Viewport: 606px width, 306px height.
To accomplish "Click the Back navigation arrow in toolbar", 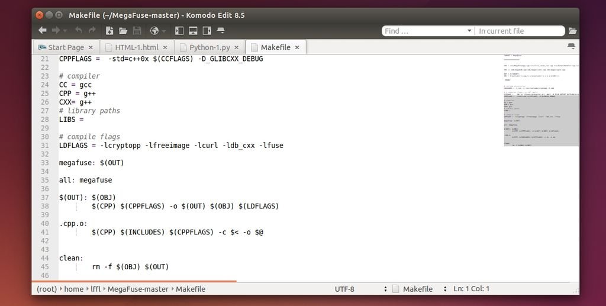I will tap(42, 30).
